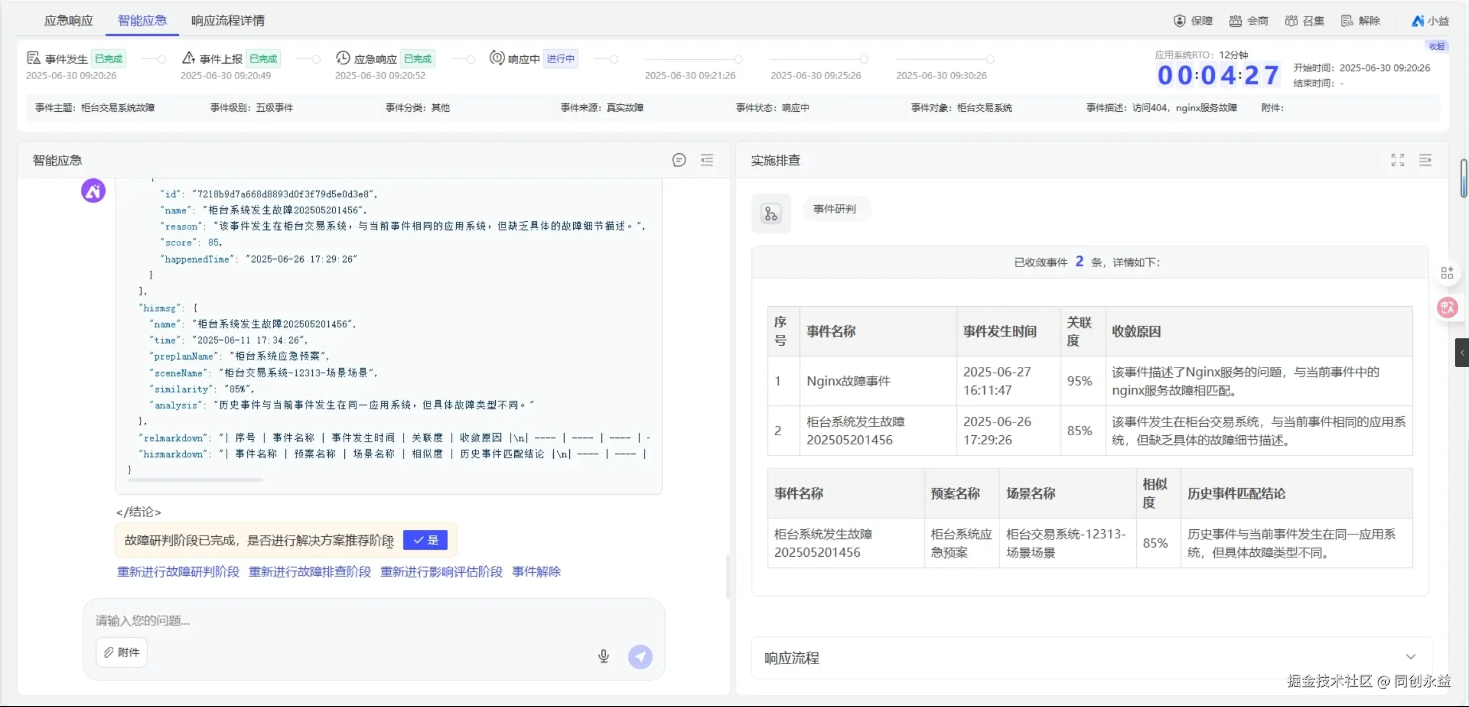Confirm with the blue 是 button
This screenshot has height=707, width=1469.
tap(425, 540)
